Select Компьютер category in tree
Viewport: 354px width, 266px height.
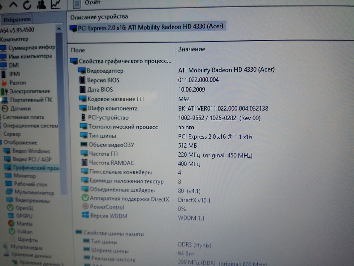(14, 39)
